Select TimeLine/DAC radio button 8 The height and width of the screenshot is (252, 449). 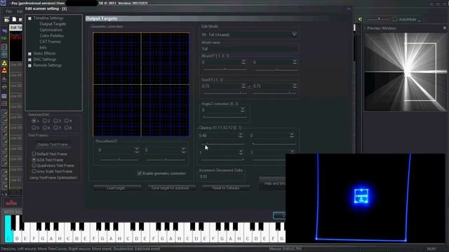click(x=67, y=127)
